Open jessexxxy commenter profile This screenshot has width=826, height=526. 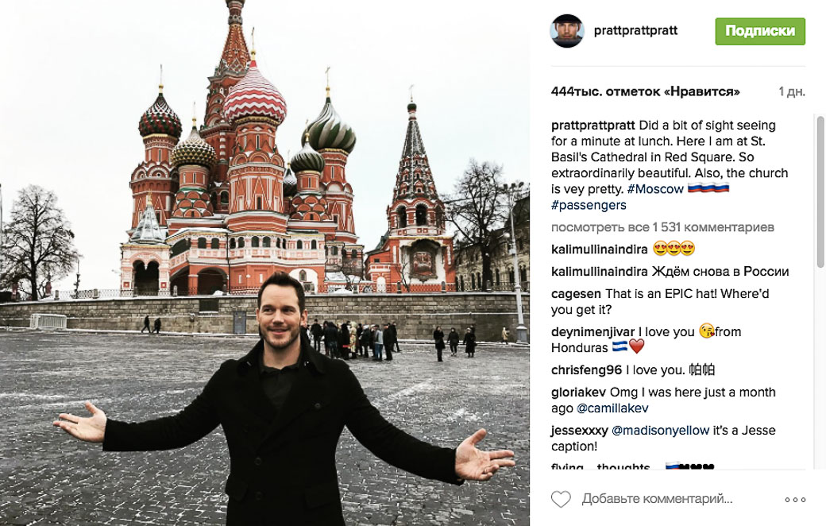580,431
